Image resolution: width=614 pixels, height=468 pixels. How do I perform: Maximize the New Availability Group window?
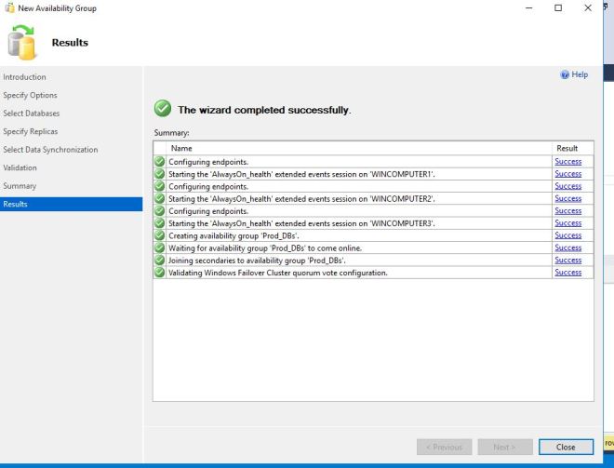pyautogui.click(x=558, y=8)
